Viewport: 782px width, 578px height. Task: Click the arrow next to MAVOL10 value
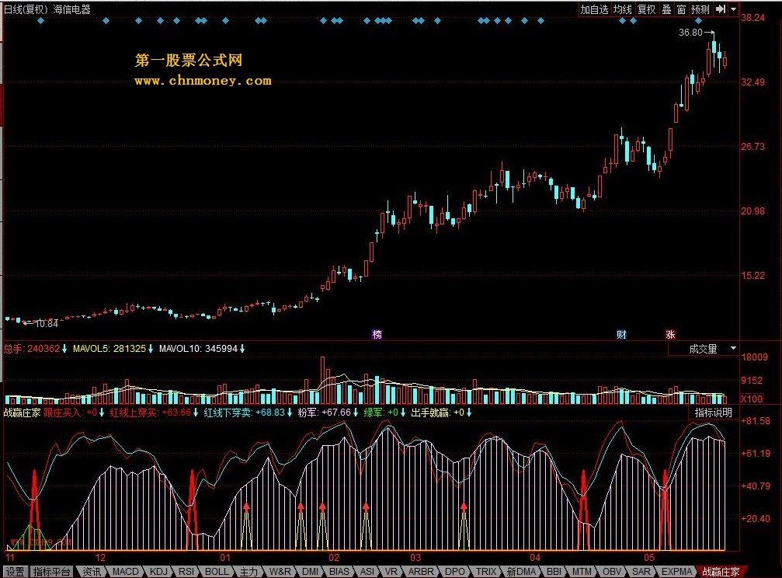point(242,348)
